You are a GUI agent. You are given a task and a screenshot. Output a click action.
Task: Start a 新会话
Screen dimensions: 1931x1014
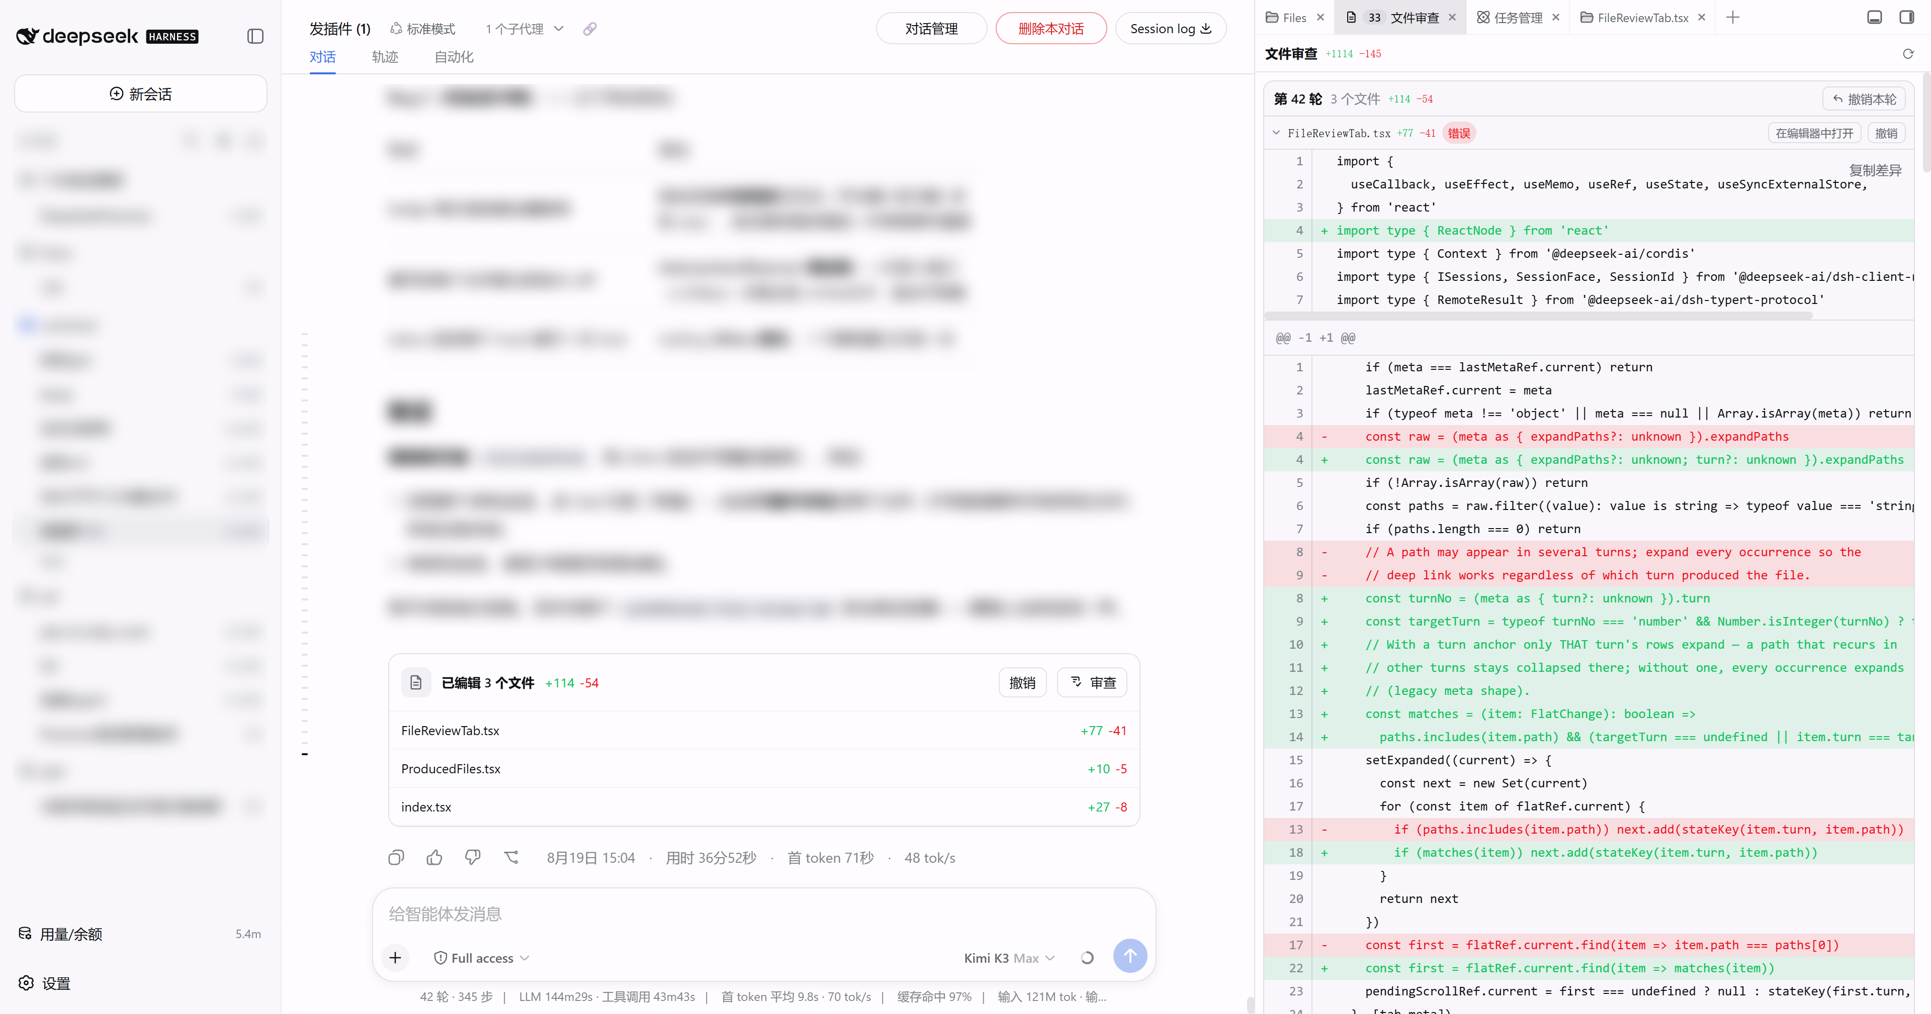click(x=140, y=93)
